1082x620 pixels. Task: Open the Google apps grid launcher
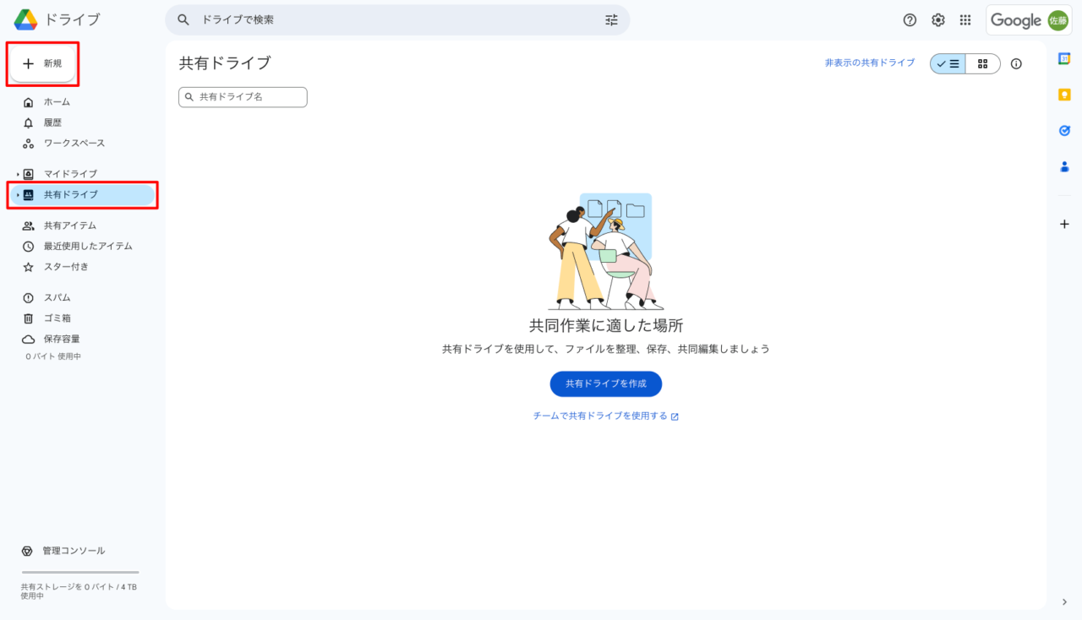965,20
